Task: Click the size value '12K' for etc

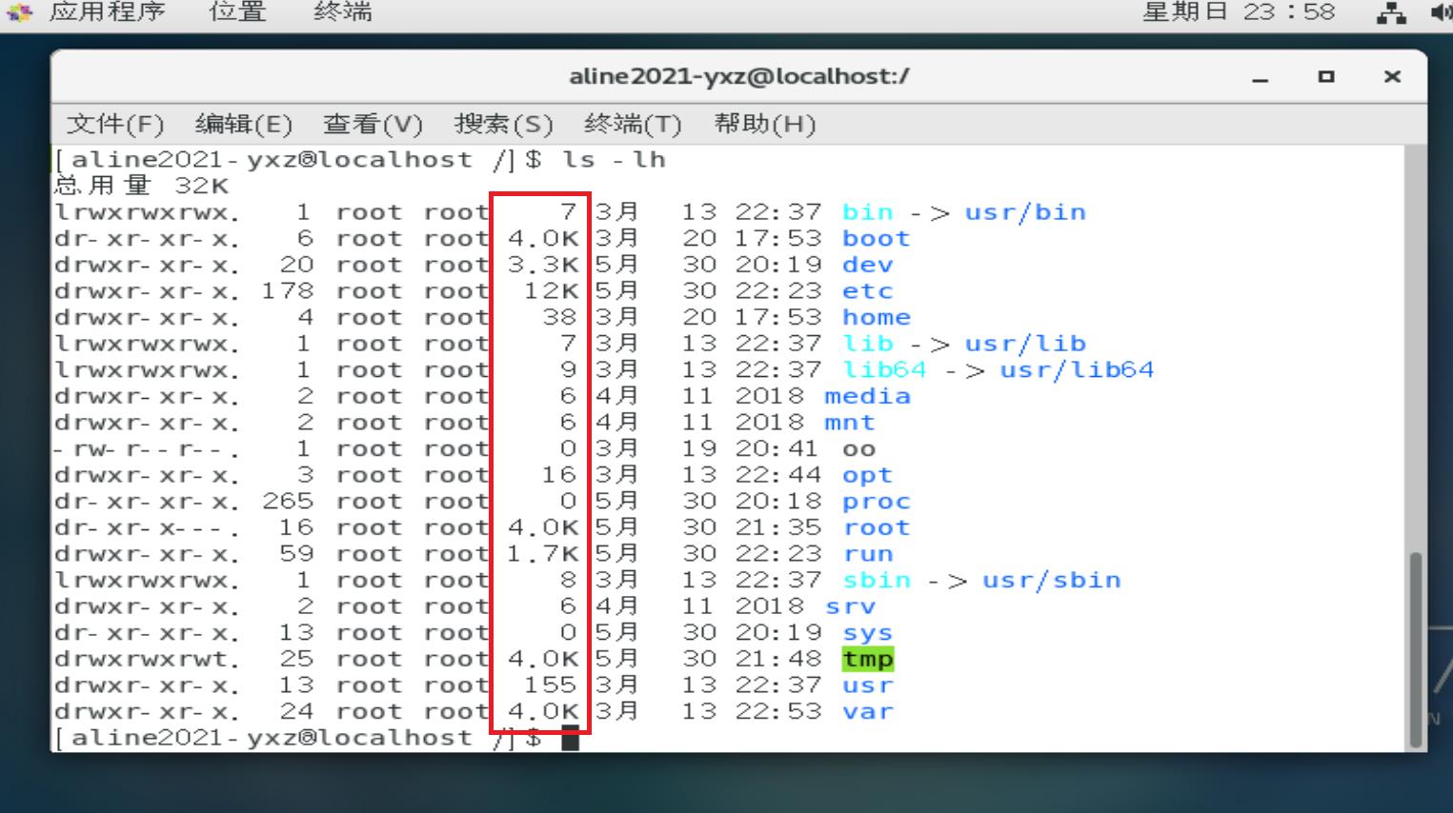Action: tap(551, 291)
